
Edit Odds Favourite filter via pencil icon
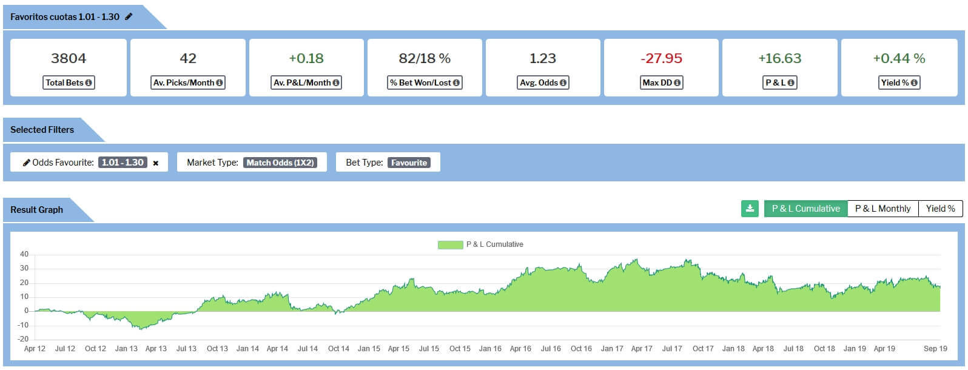click(x=26, y=163)
